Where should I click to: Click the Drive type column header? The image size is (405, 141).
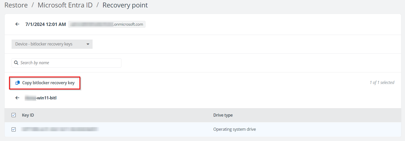coord(223,115)
